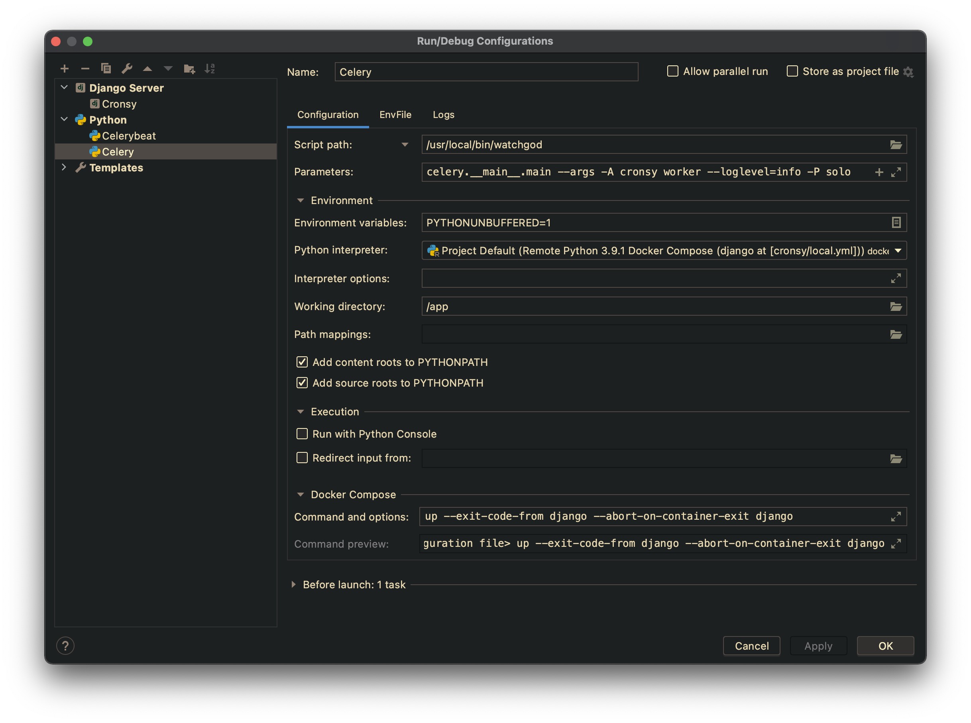Open environment variables editor list icon
The height and width of the screenshot is (723, 971).
895,223
